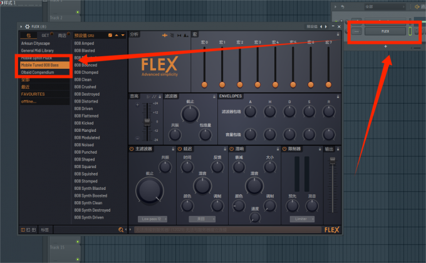Click the pitch plus button
Viewport: 426px width, 263px height.
pyautogui.click(x=137, y=105)
